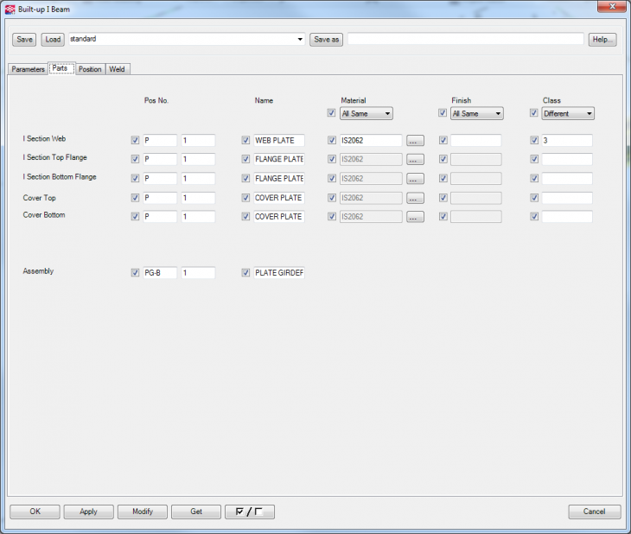Expand the Finish All Same dropdown
Screen dimensions: 631x534
(x=477, y=113)
